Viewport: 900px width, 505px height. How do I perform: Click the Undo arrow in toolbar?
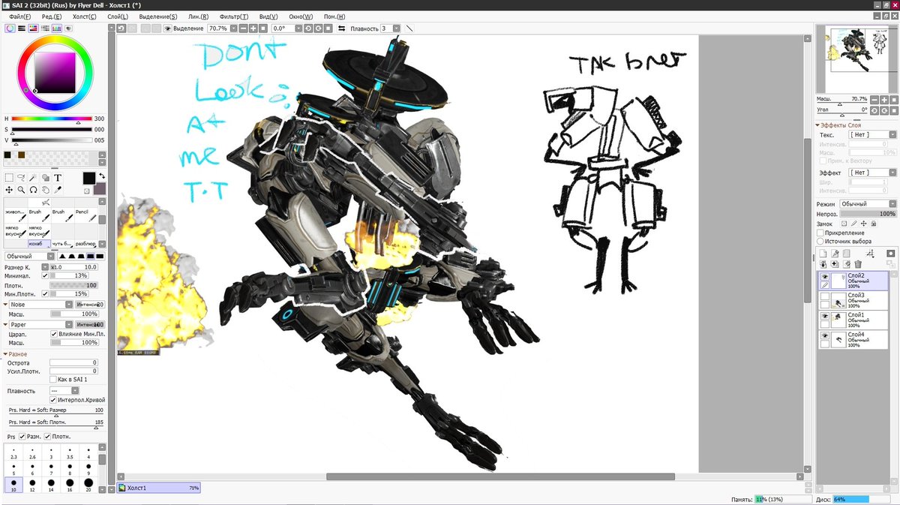[x=121, y=29]
